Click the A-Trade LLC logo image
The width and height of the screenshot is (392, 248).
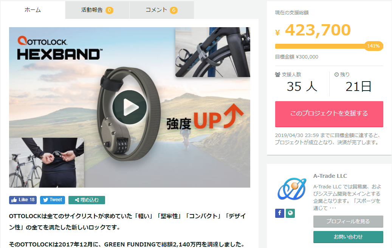tap(292, 189)
